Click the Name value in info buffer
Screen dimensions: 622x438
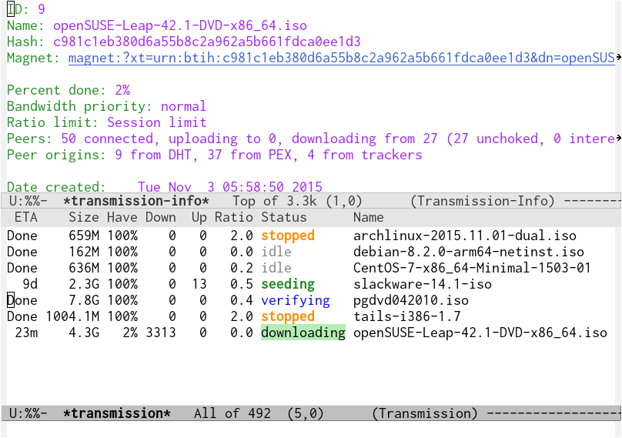179,26
